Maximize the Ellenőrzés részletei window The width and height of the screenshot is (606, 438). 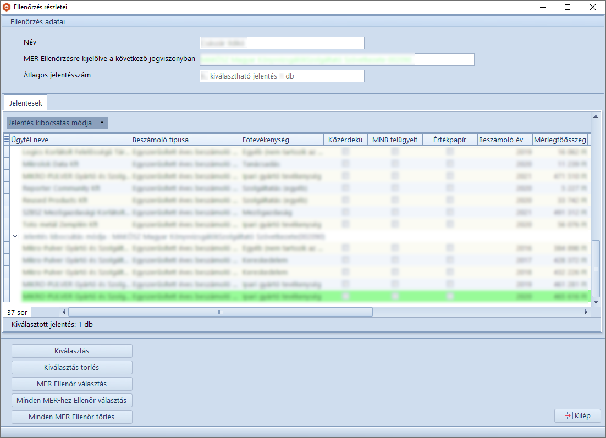tap(568, 8)
